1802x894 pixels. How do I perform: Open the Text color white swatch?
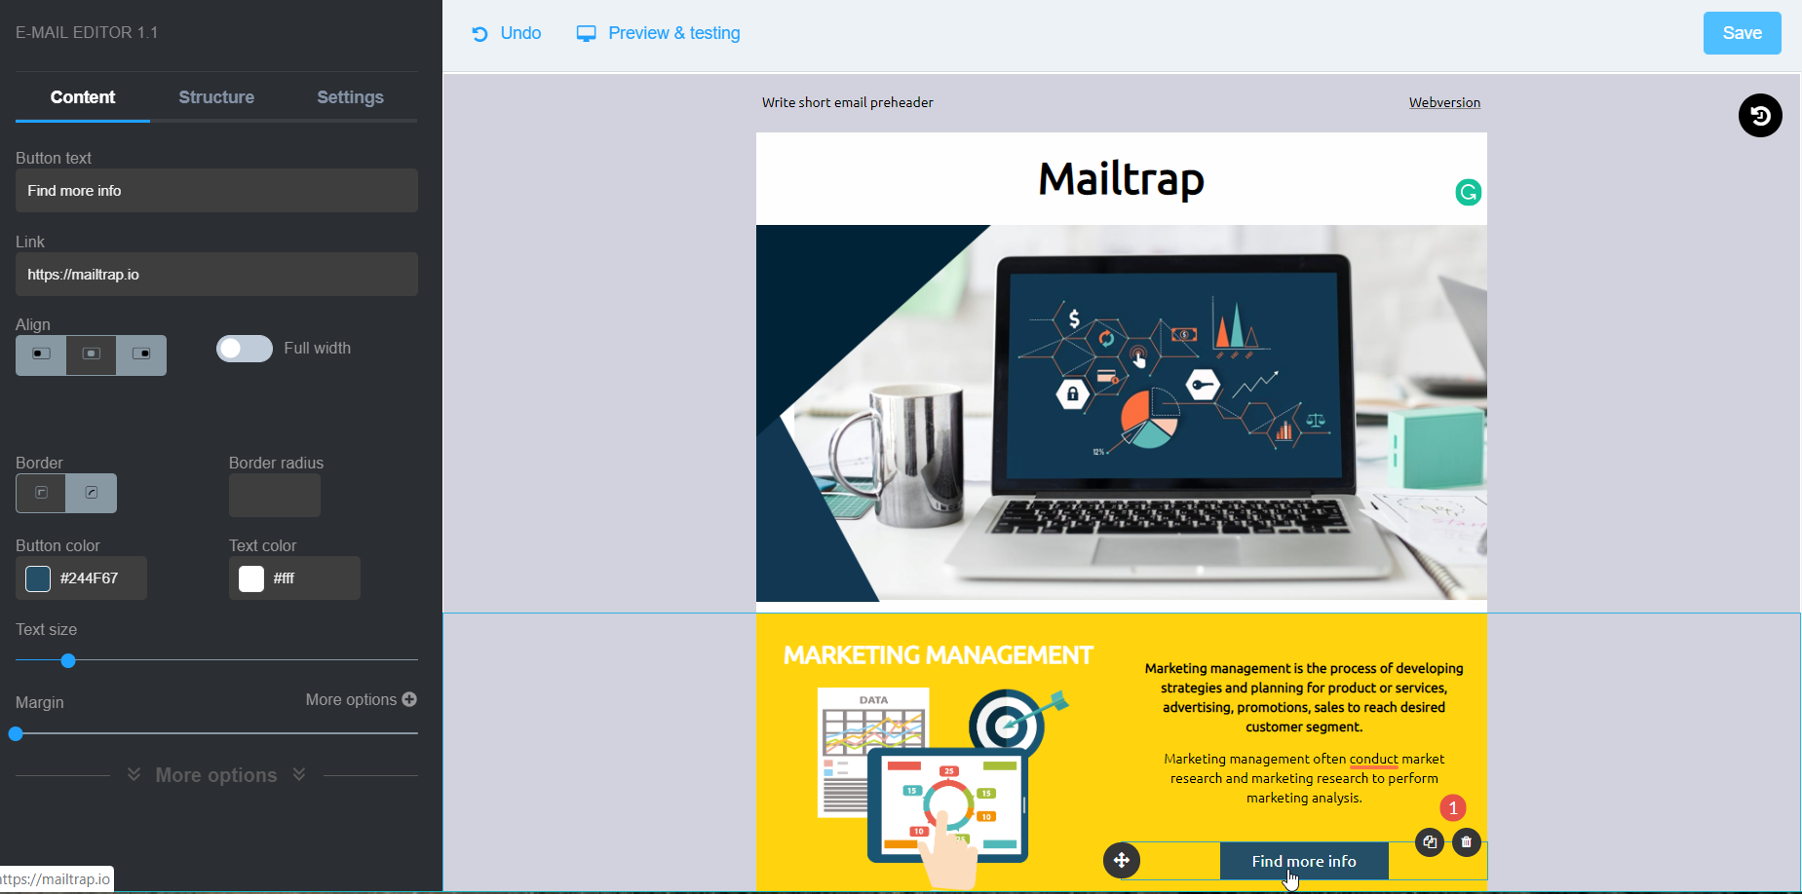click(x=251, y=578)
